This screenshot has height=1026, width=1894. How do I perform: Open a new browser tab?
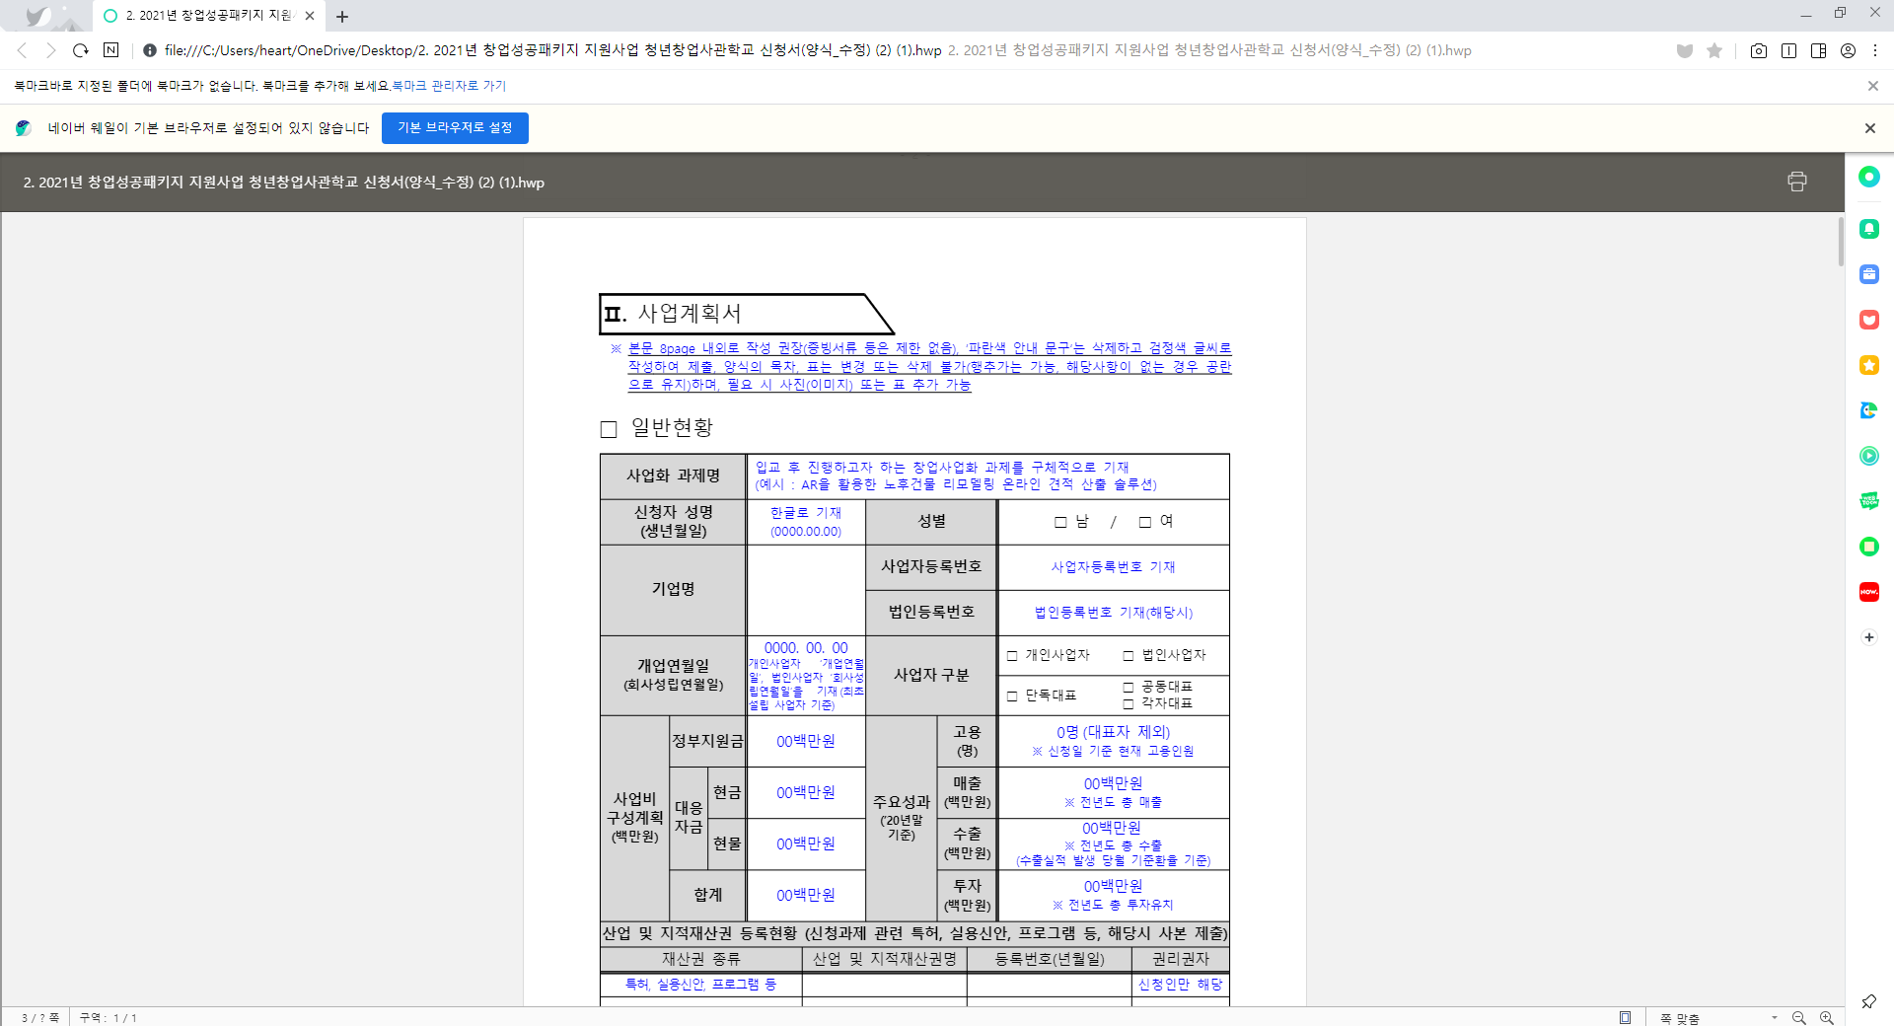(x=342, y=17)
